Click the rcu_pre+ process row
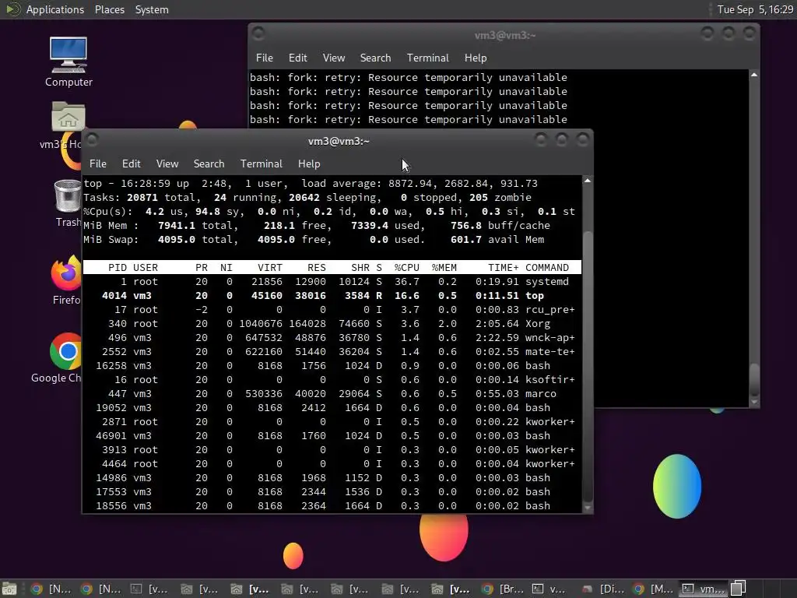The image size is (797, 598). point(332,310)
